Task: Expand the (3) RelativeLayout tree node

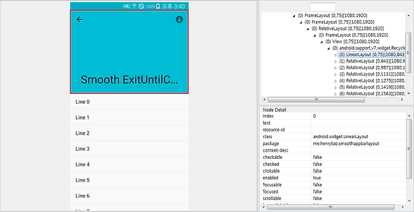Action: [336, 74]
